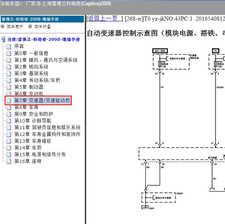Click the BU wire color label
Image resolution: width=225 pixels, height=224 pixels.
tap(215, 179)
